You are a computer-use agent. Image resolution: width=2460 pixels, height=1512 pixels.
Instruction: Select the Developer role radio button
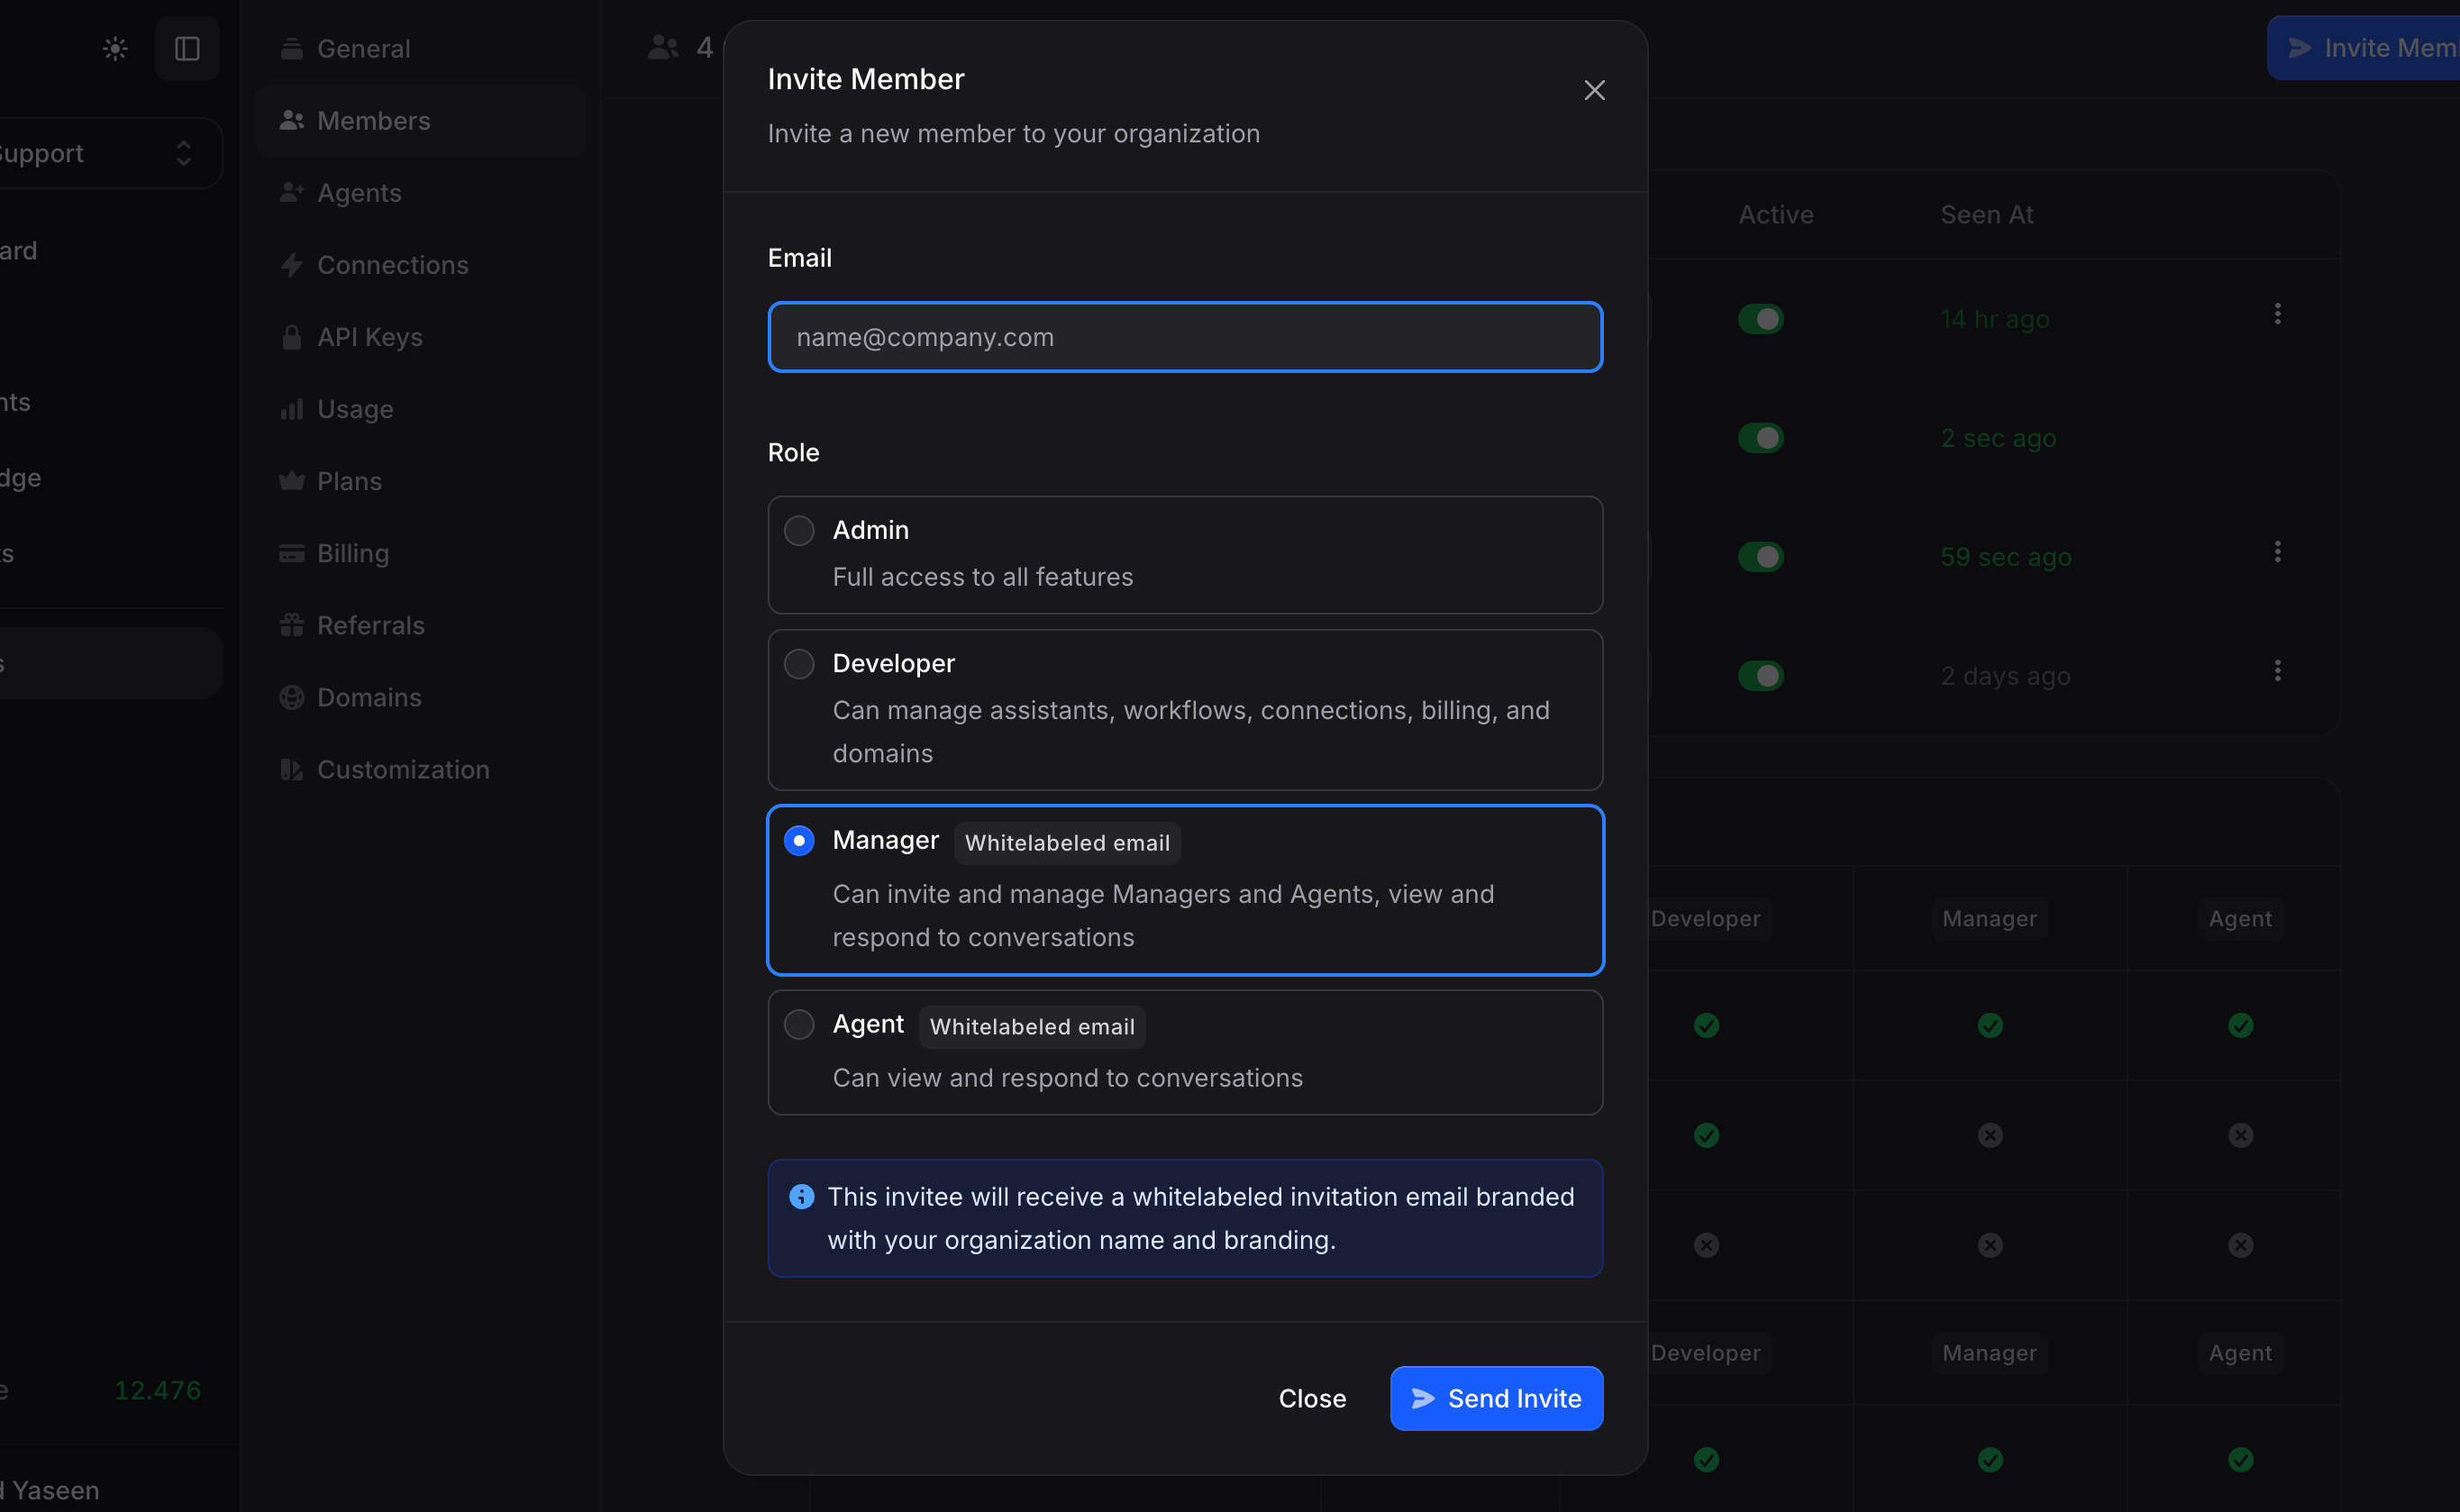click(x=799, y=664)
